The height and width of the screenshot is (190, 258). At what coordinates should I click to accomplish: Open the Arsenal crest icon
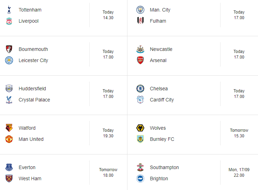click(x=140, y=60)
